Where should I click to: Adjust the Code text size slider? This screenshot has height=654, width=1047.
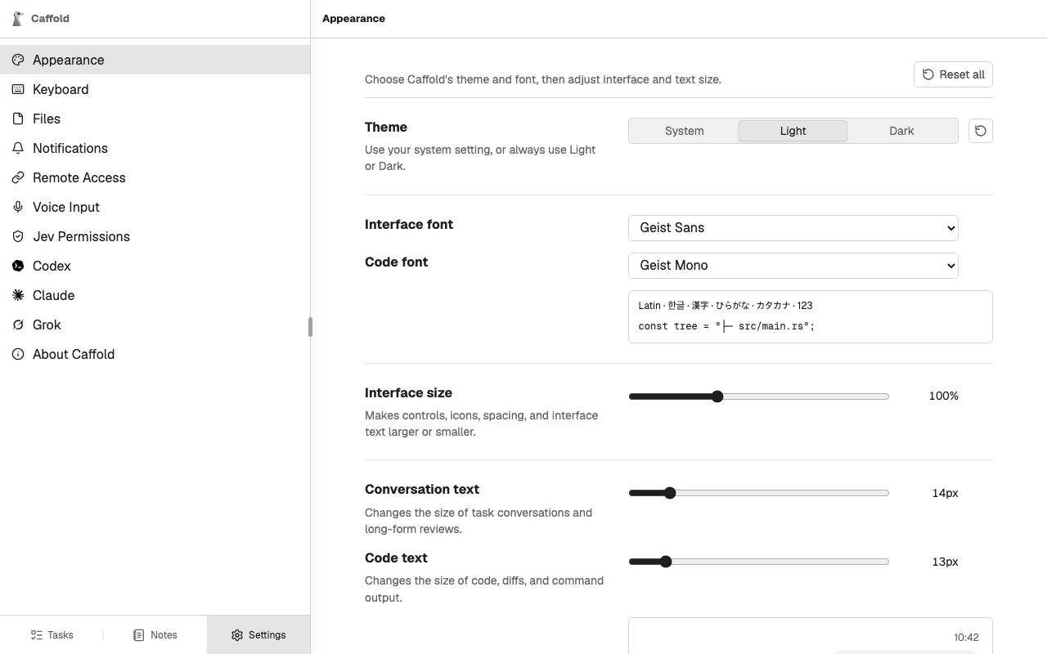coord(758,562)
